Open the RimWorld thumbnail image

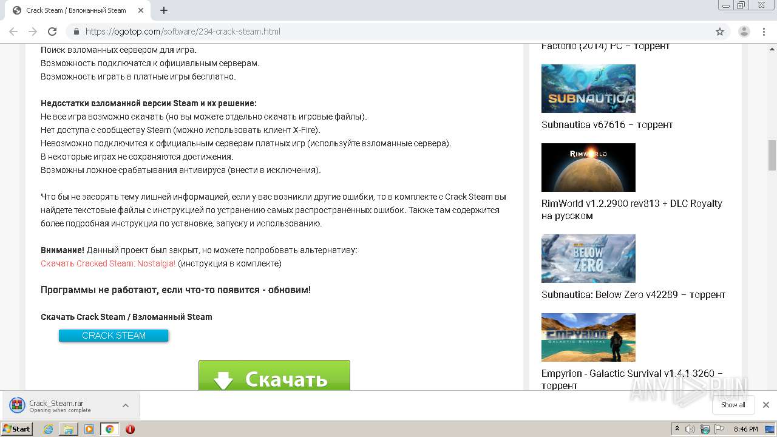tap(588, 168)
